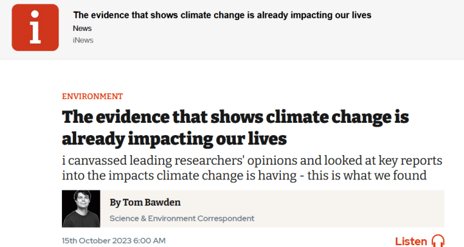Click subheading line "i canvassed leading researchers' opinions"
Image resolution: width=464 pixels, height=247 pixels.
pos(180,161)
